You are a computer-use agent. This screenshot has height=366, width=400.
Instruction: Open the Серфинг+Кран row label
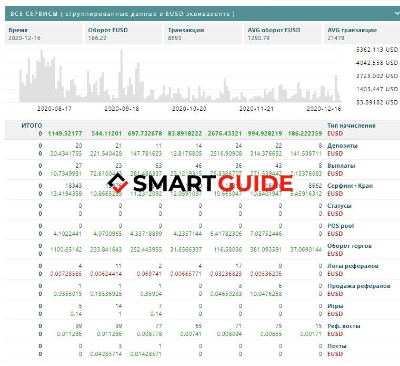pos(350,186)
